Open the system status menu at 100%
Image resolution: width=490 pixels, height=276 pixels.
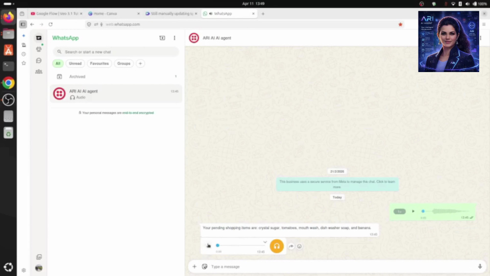(x=469, y=4)
